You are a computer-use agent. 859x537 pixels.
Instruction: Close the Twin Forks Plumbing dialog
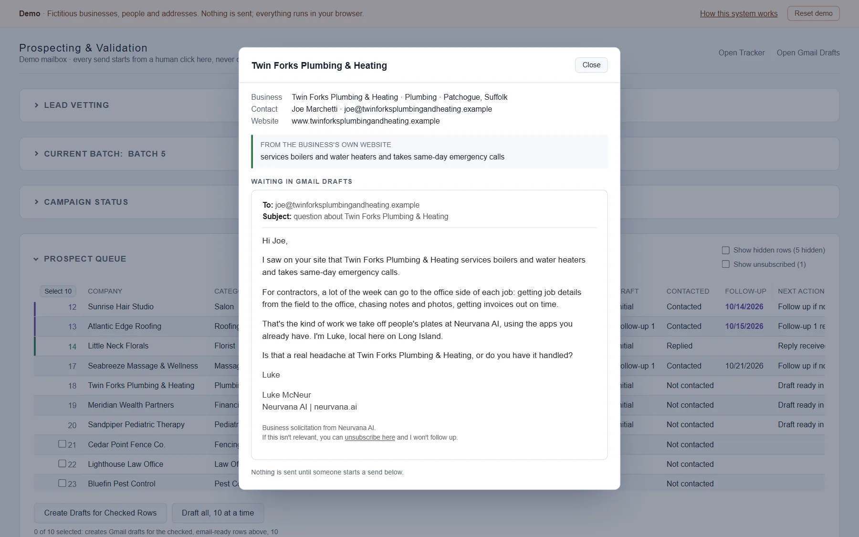click(591, 65)
